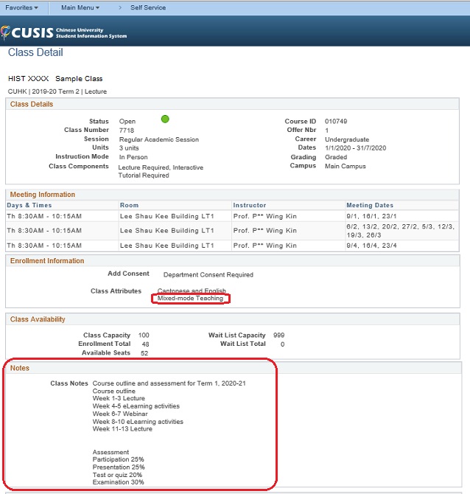Click the CUSIS logo in the header
Viewport: 470px width, 494px height.
click(x=63, y=32)
